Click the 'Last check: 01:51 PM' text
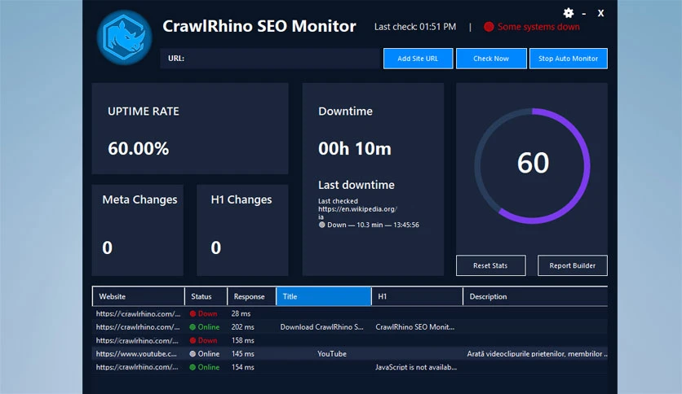This screenshot has width=682, height=394. click(x=415, y=27)
